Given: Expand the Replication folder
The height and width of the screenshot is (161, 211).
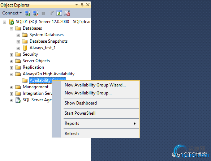Looking at the screenshot, I should point(12,68).
